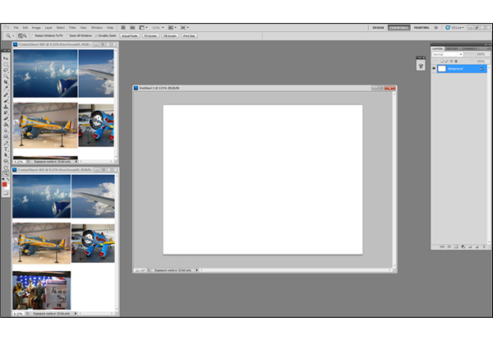Toggle lock transparent pixels in Layers panel
Screen dimensions: 493x340
coord(442,61)
